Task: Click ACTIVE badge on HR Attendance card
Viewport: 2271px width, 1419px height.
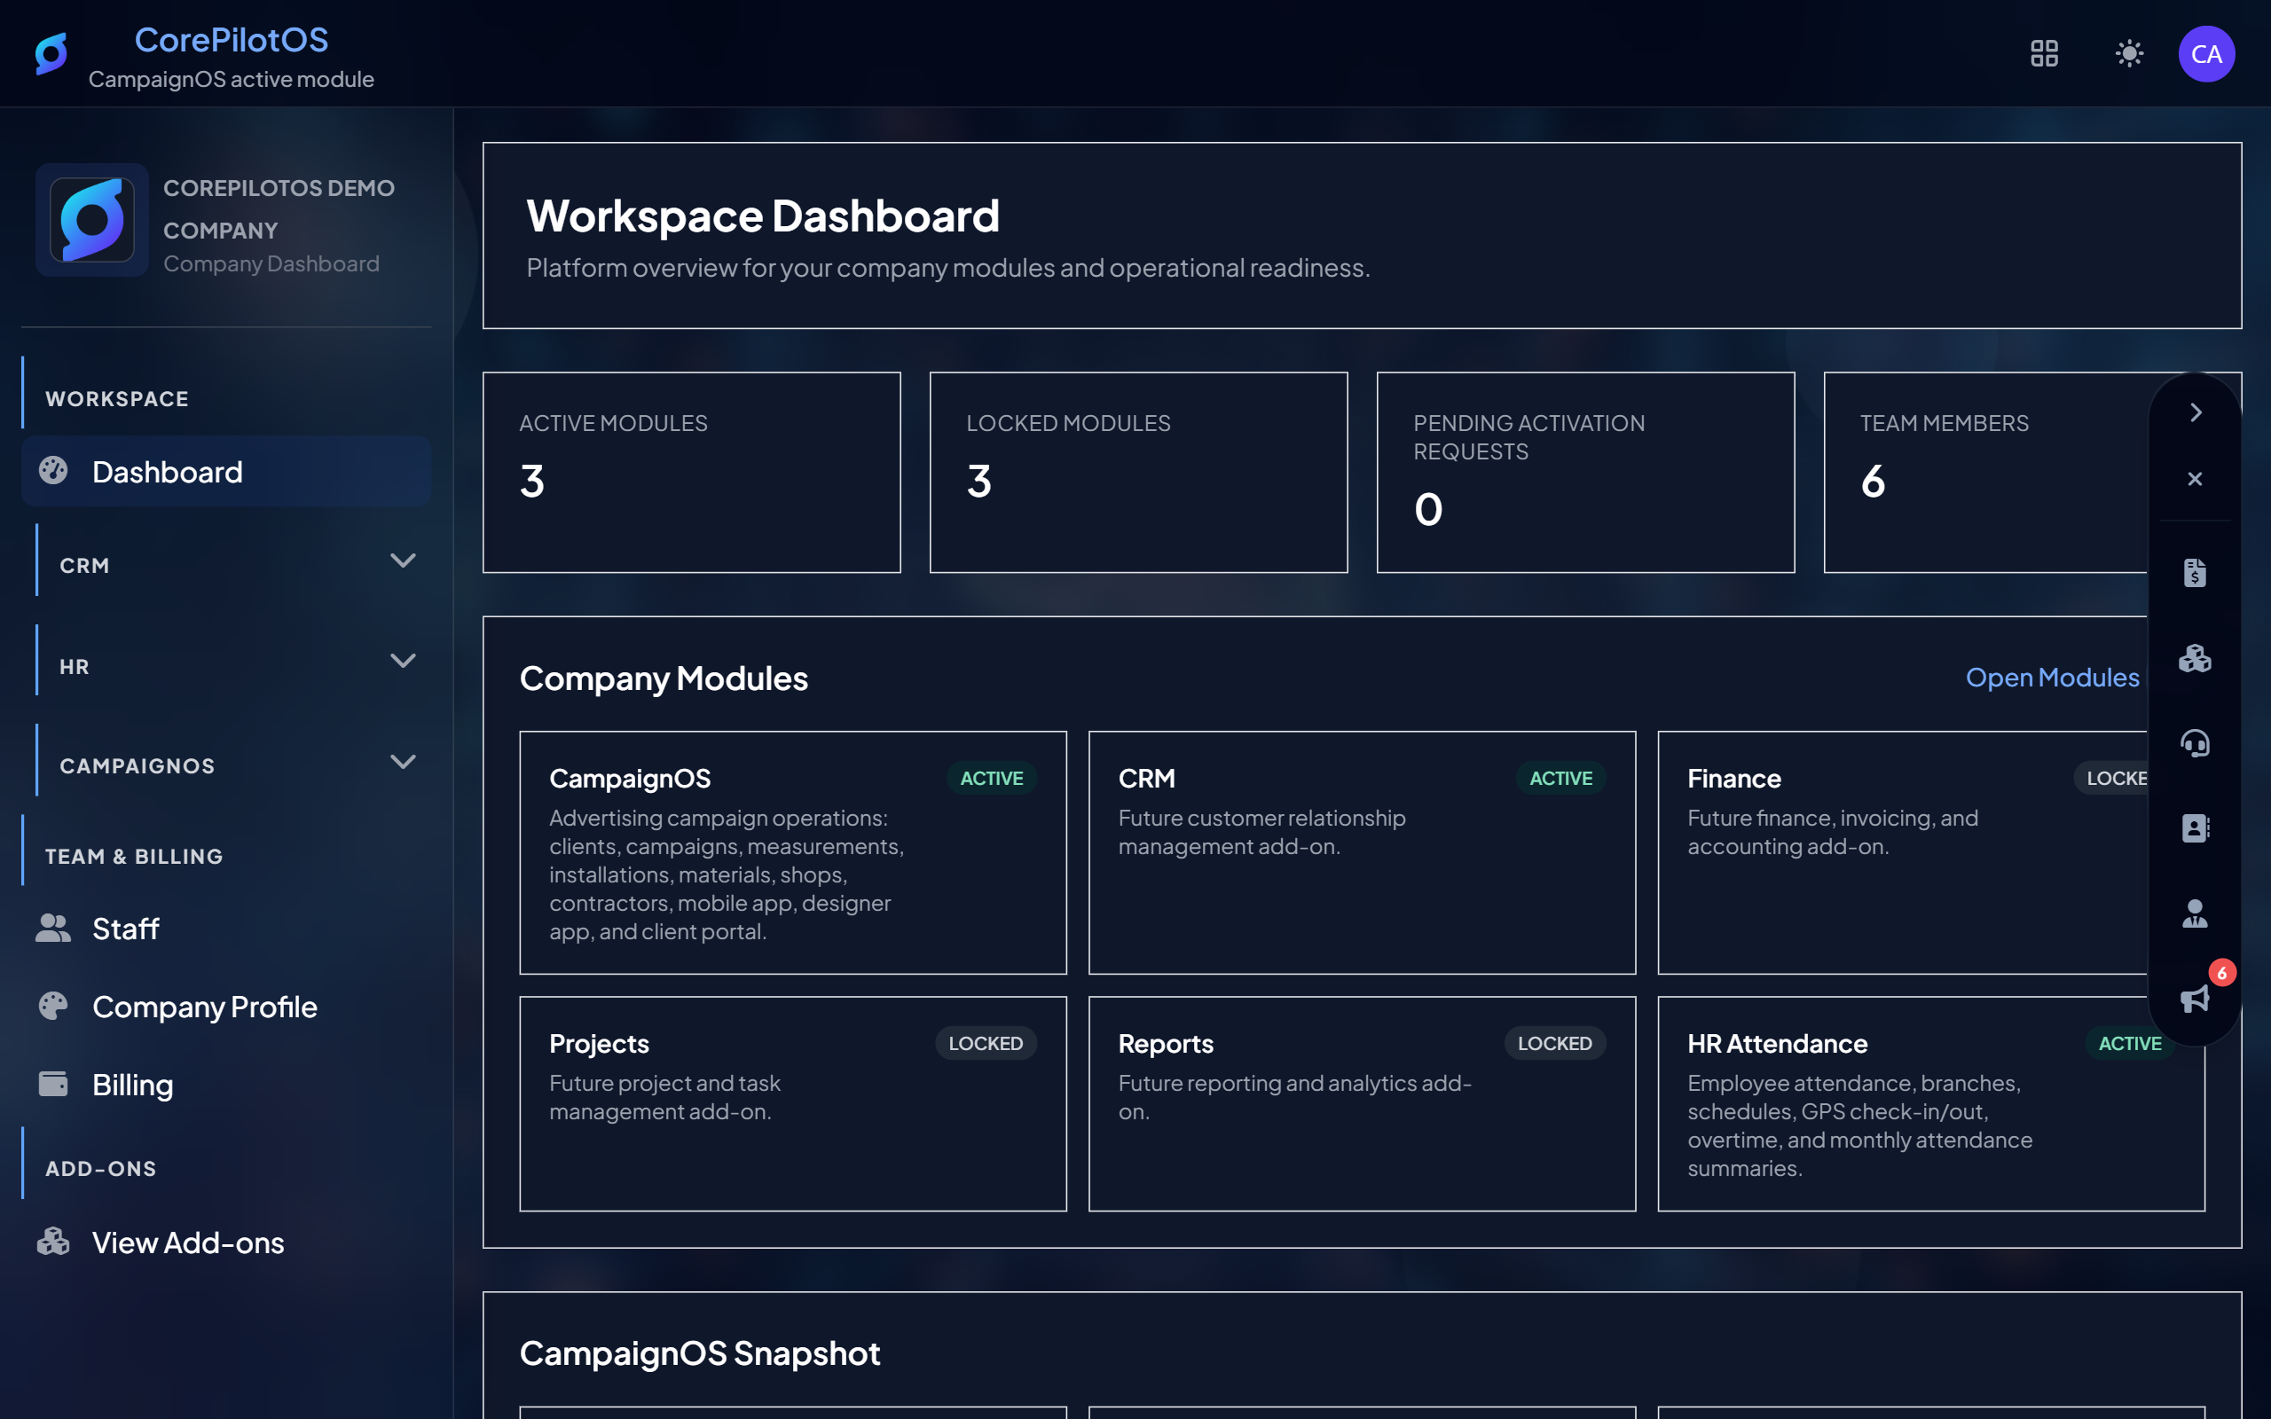Action: pyautogui.click(x=2129, y=1044)
